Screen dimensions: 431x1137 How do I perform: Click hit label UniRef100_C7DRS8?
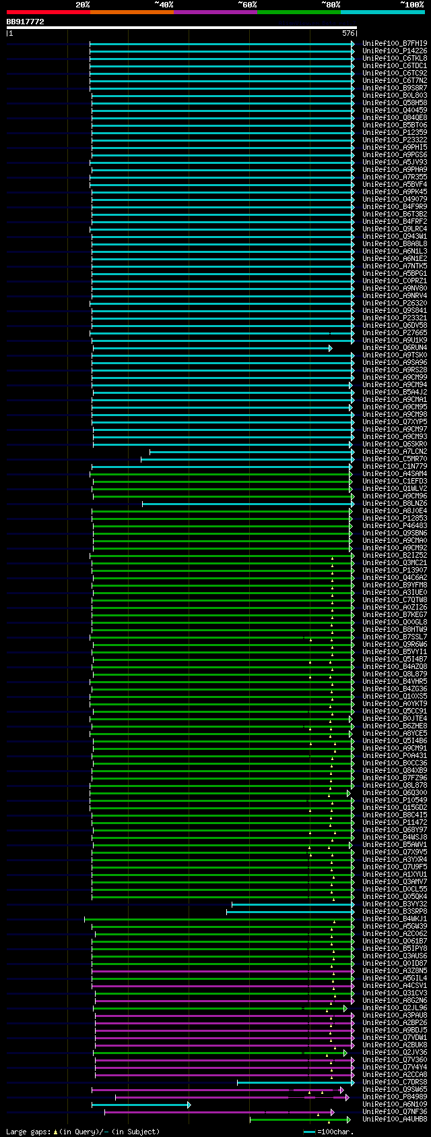pyautogui.click(x=395, y=1082)
